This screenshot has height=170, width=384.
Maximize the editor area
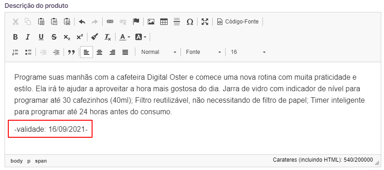205,22
